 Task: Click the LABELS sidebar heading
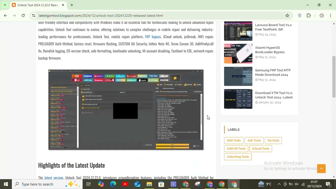pyautogui.click(x=233, y=129)
